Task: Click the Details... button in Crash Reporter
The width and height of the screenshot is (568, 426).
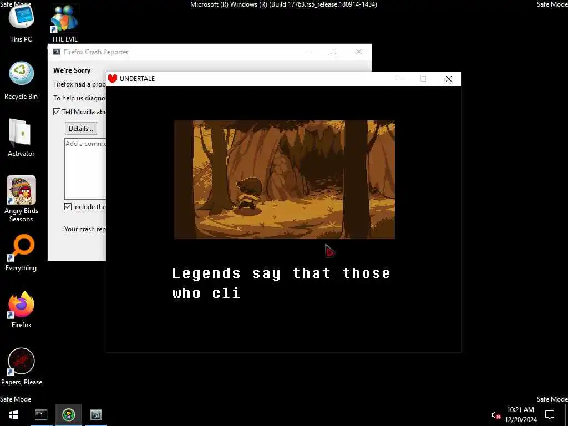Action: (81, 129)
